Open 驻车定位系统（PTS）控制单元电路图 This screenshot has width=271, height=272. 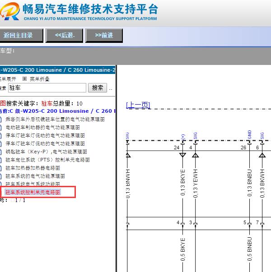(47, 160)
